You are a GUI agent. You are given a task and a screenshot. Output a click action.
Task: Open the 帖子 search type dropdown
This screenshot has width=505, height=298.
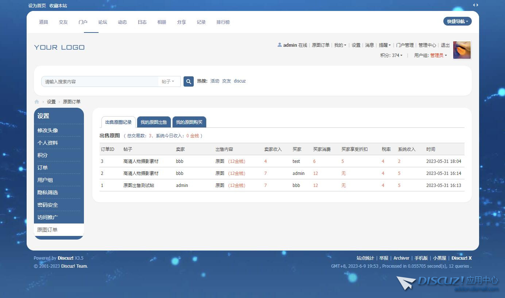click(x=168, y=81)
